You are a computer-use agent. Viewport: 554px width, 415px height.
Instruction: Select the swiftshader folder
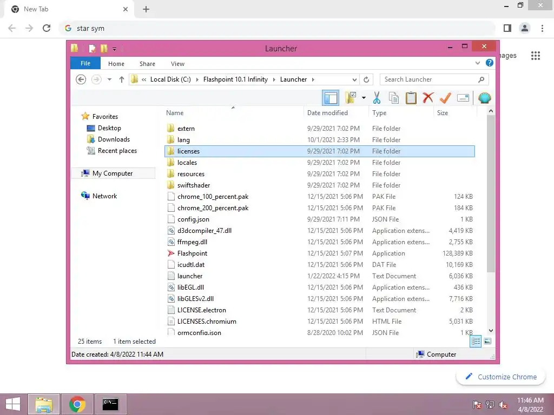point(319,185)
